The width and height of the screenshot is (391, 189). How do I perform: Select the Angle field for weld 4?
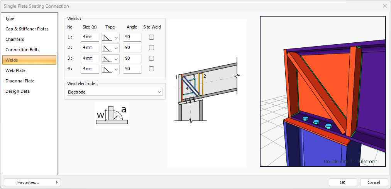coord(132,69)
